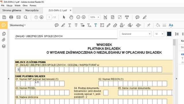Open the page thumbnails panel
Screen dimensions: 184x104
coord(4,34)
